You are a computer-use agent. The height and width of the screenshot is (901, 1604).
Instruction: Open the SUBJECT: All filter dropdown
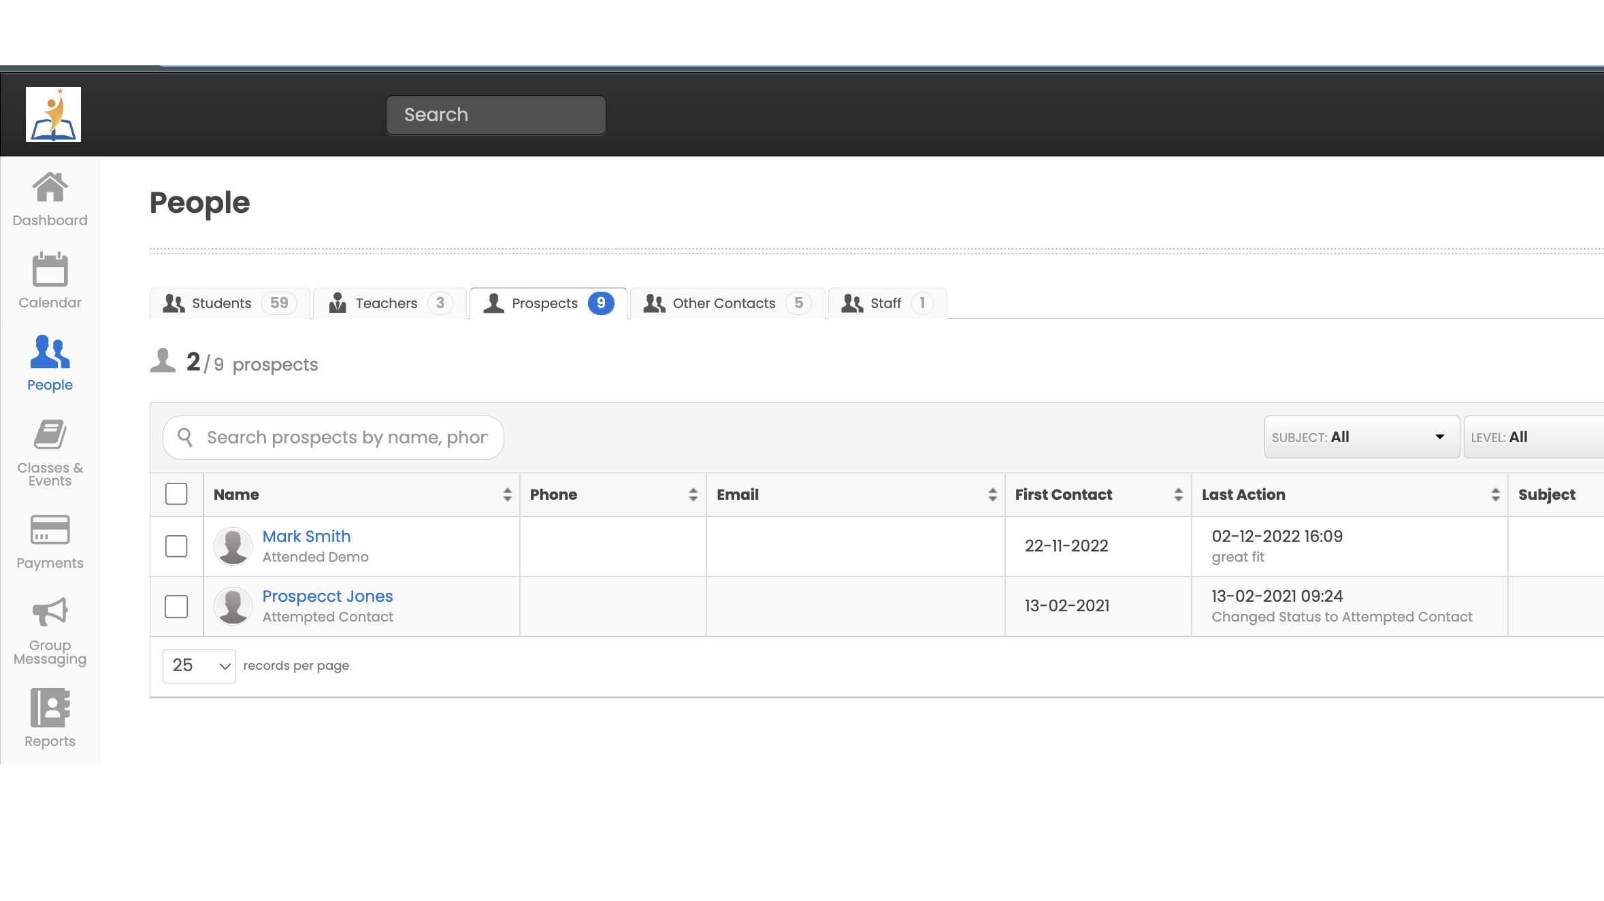1361,437
